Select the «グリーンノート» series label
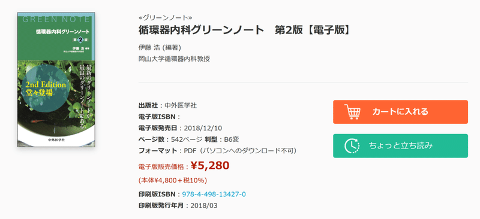This screenshot has width=480, height=219. click(166, 18)
